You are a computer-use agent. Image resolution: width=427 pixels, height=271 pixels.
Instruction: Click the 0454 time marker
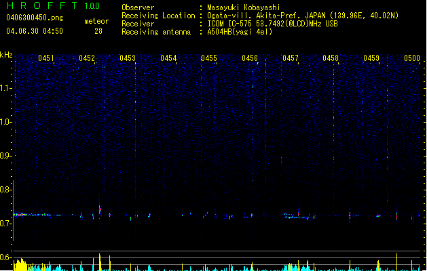pos(168,58)
